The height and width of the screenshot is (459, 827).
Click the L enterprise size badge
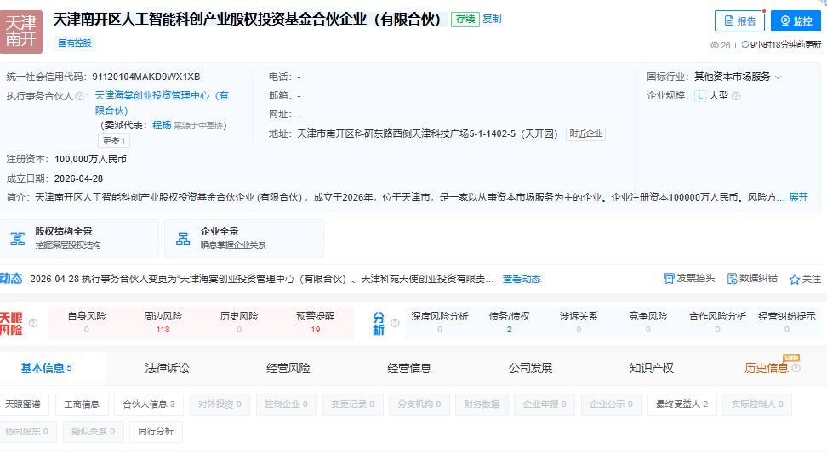(700, 96)
